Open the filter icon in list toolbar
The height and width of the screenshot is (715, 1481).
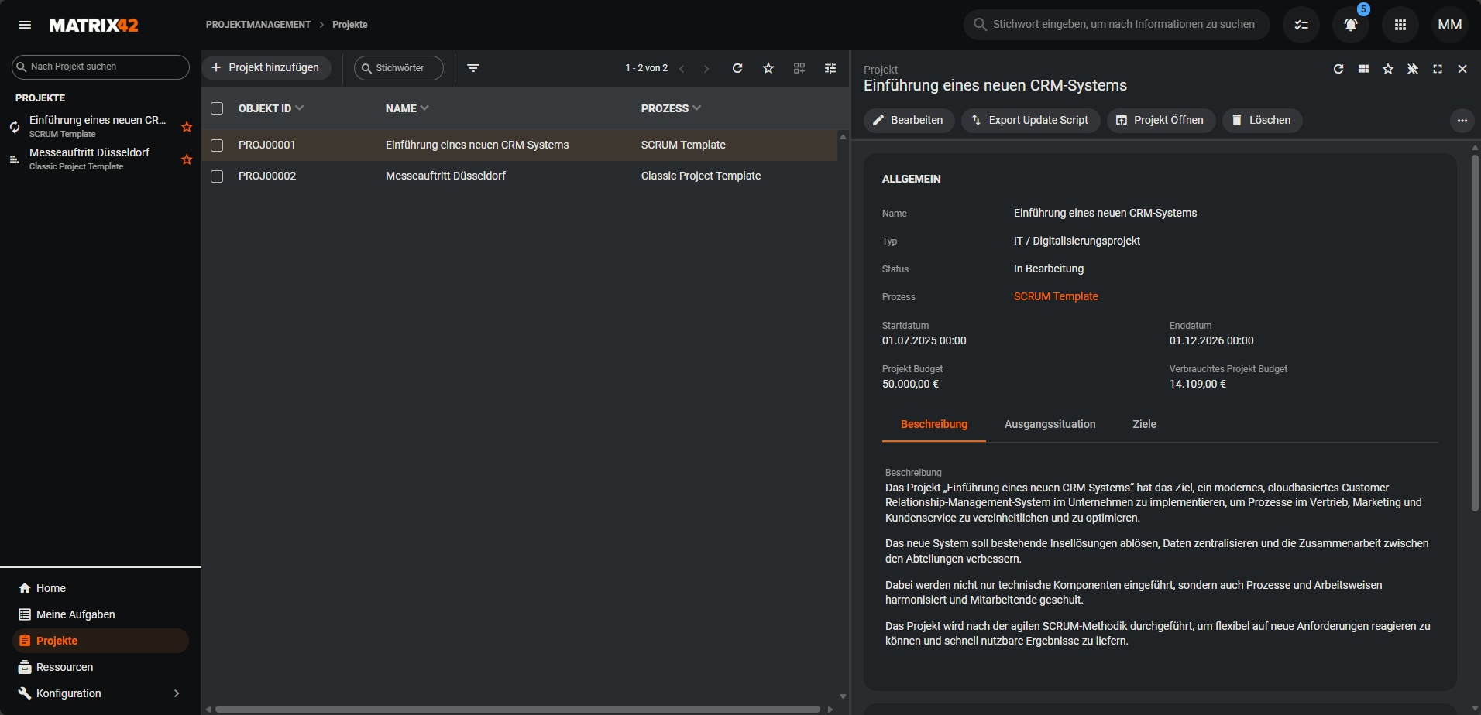(x=473, y=68)
